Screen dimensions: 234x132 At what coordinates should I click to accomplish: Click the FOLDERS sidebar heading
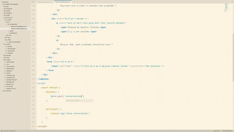(x=5, y=2)
